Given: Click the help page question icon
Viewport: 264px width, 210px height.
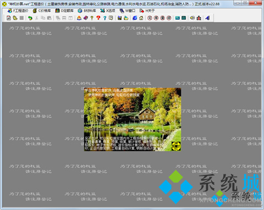Looking at the screenshot, I should (111, 18).
